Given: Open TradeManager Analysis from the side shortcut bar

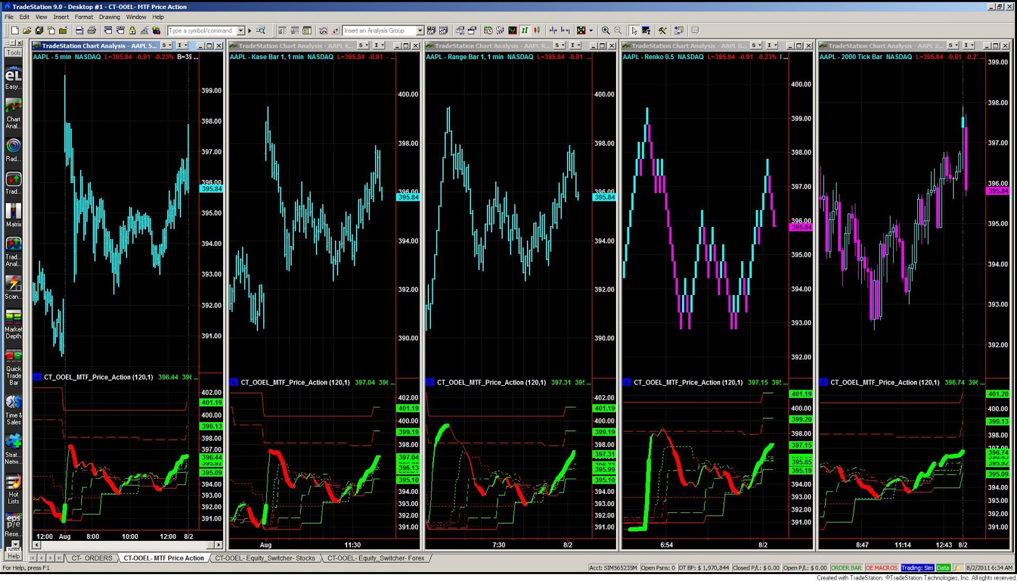Looking at the screenshot, I should 13,252.
